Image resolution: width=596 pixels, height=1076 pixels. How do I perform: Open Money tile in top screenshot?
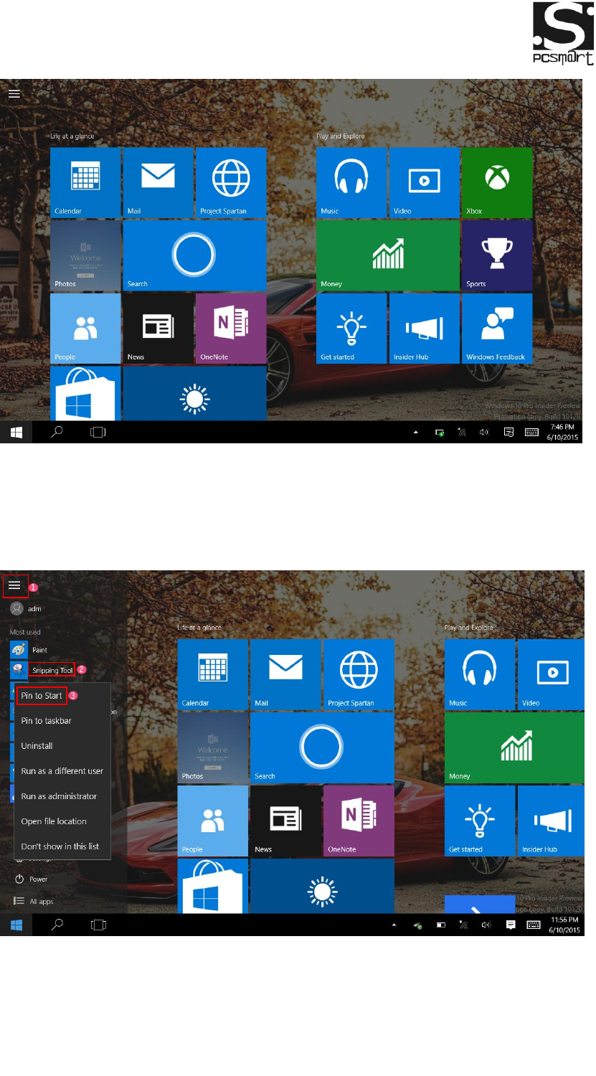pos(388,255)
